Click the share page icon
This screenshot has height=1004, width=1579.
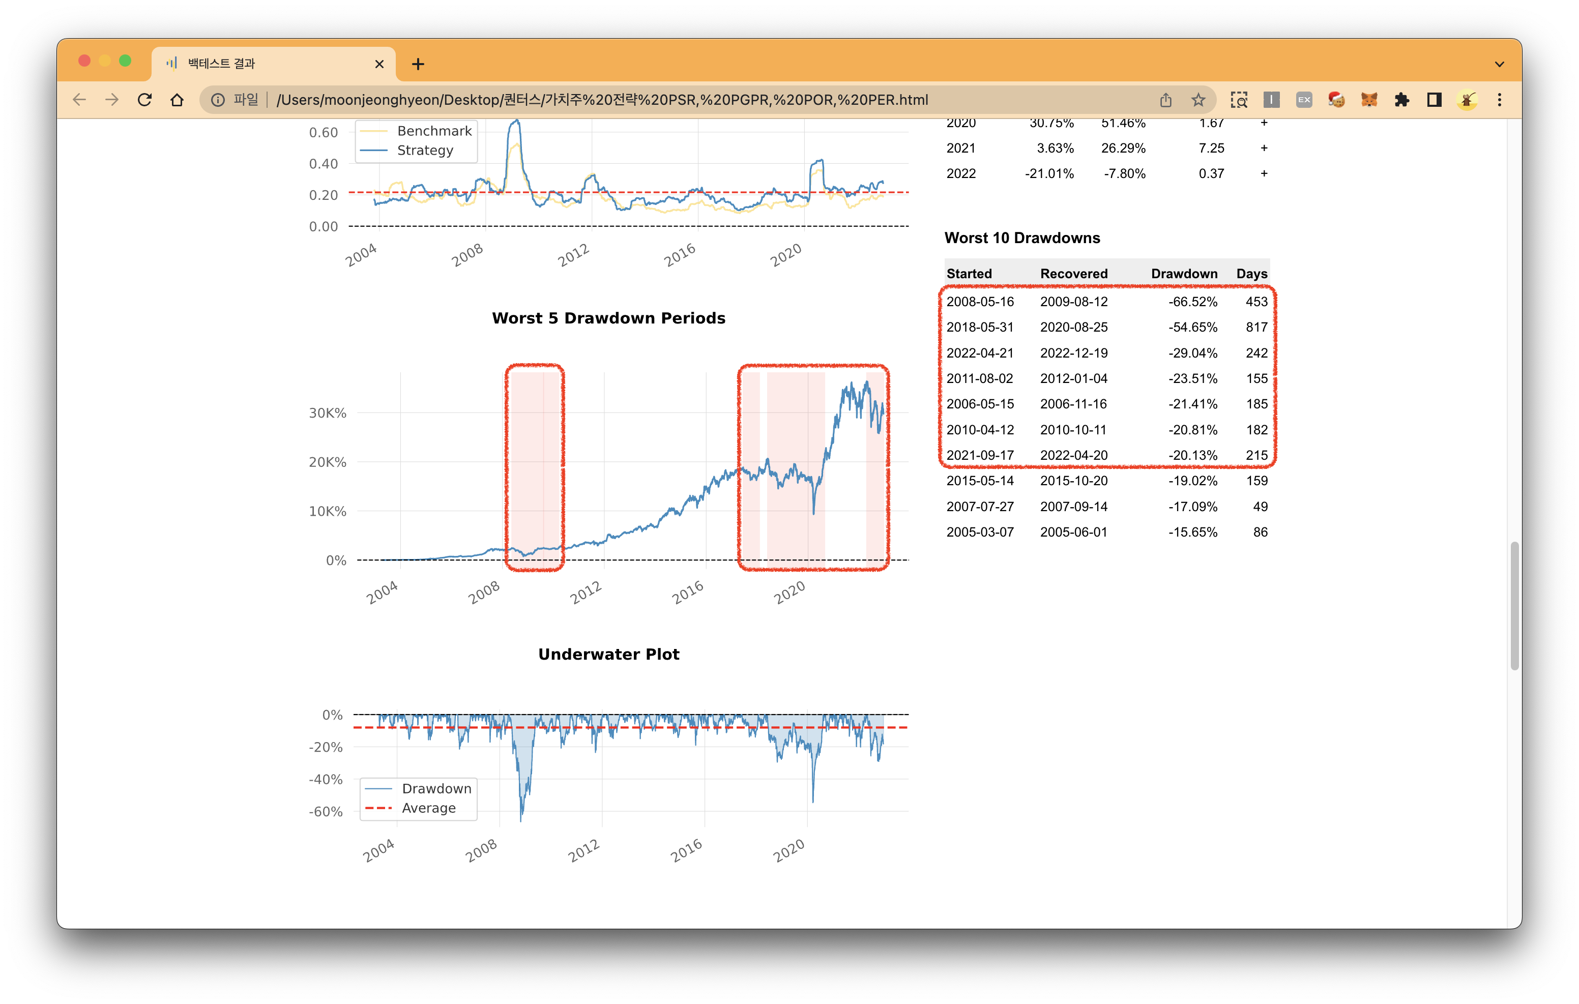tap(1165, 100)
